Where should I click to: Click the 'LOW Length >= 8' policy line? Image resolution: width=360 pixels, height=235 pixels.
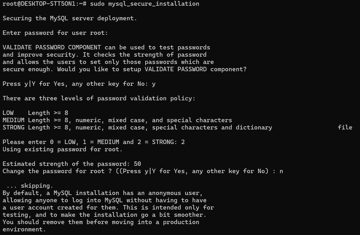[x=35, y=113]
